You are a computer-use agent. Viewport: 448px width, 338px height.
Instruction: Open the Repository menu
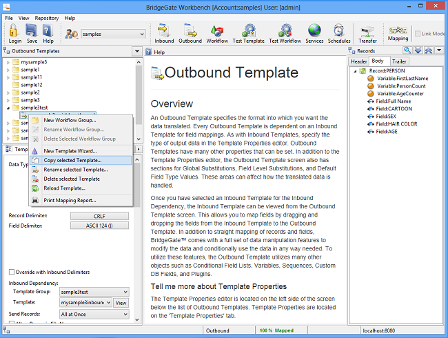(47, 18)
